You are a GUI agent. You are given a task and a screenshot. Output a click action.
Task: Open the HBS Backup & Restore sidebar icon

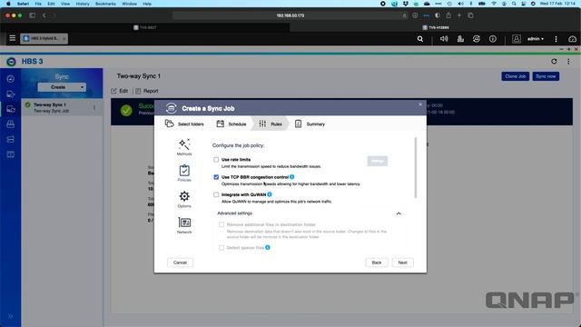(x=10, y=94)
